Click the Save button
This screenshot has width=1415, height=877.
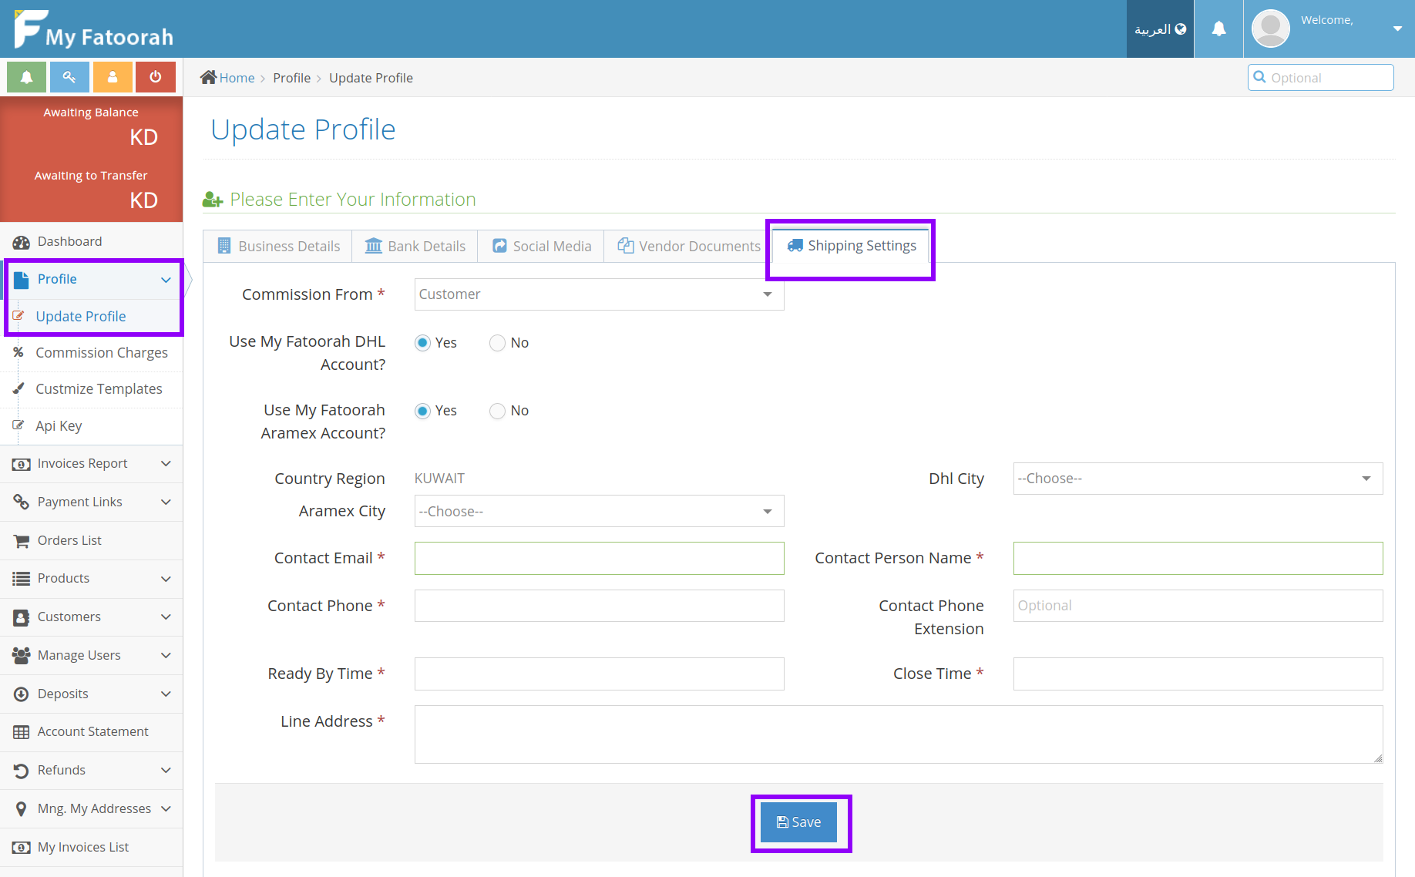coord(798,822)
